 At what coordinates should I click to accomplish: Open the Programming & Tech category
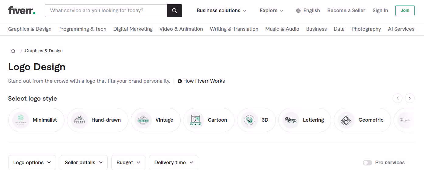pyautogui.click(x=82, y=29)
